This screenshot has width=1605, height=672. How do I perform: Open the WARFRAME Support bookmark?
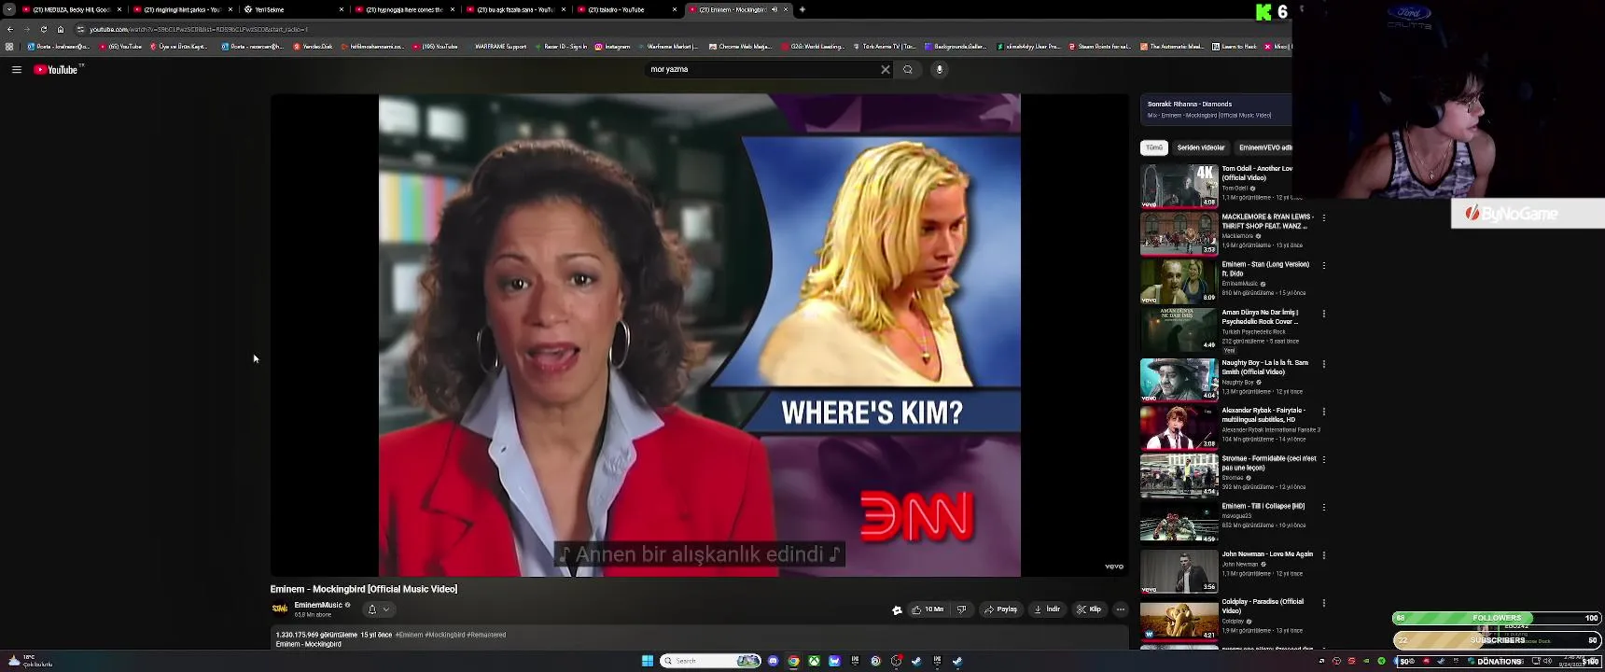(x=495, y=46)
